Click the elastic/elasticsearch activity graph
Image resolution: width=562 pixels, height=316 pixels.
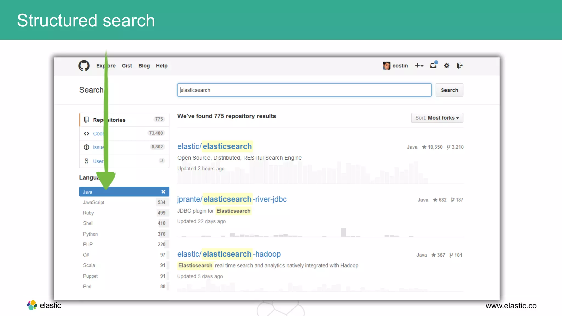(x=321, y=173)
